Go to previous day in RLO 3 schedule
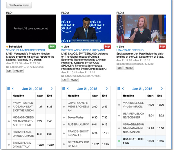This screenshot has height=150, width=174. [123, 89]
